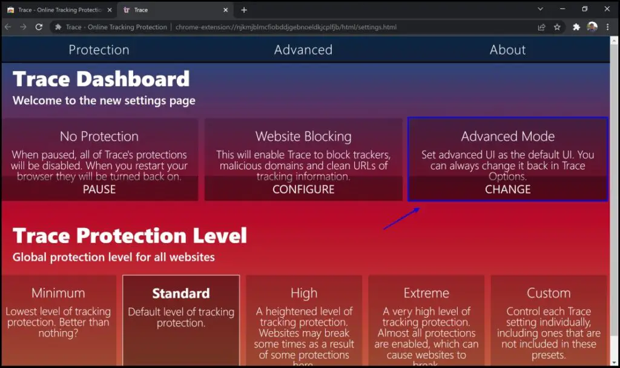Pick the Custom protection level
Image resolution: width=620 pixels, height=368 pixels.
(x=549, y=321)
